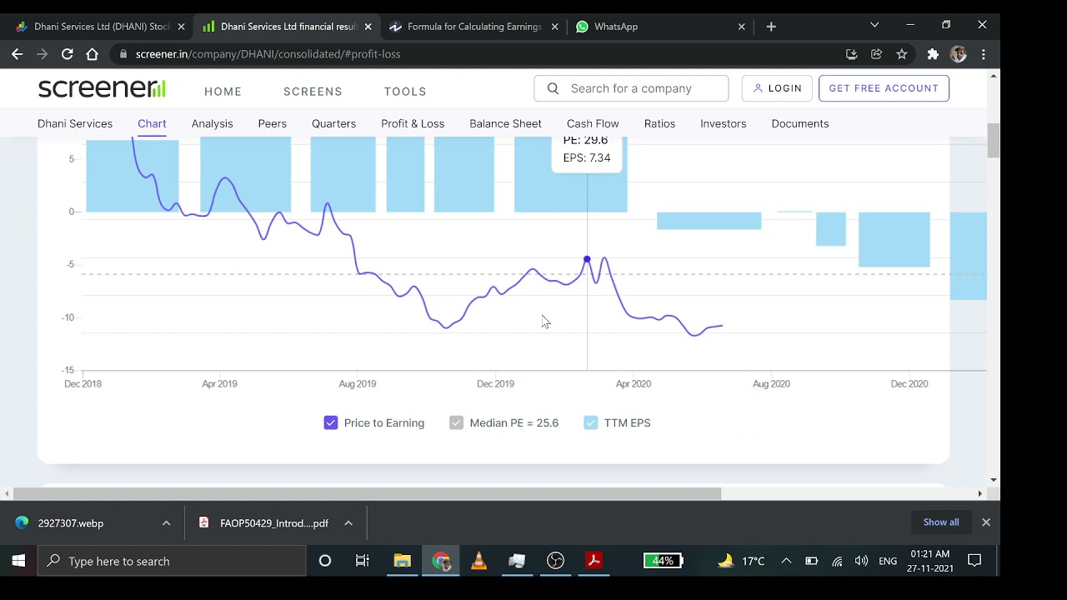Toggle Price to Earning checkbox
This screenshot has width=1067, height=600.
[x=331, y=422]
